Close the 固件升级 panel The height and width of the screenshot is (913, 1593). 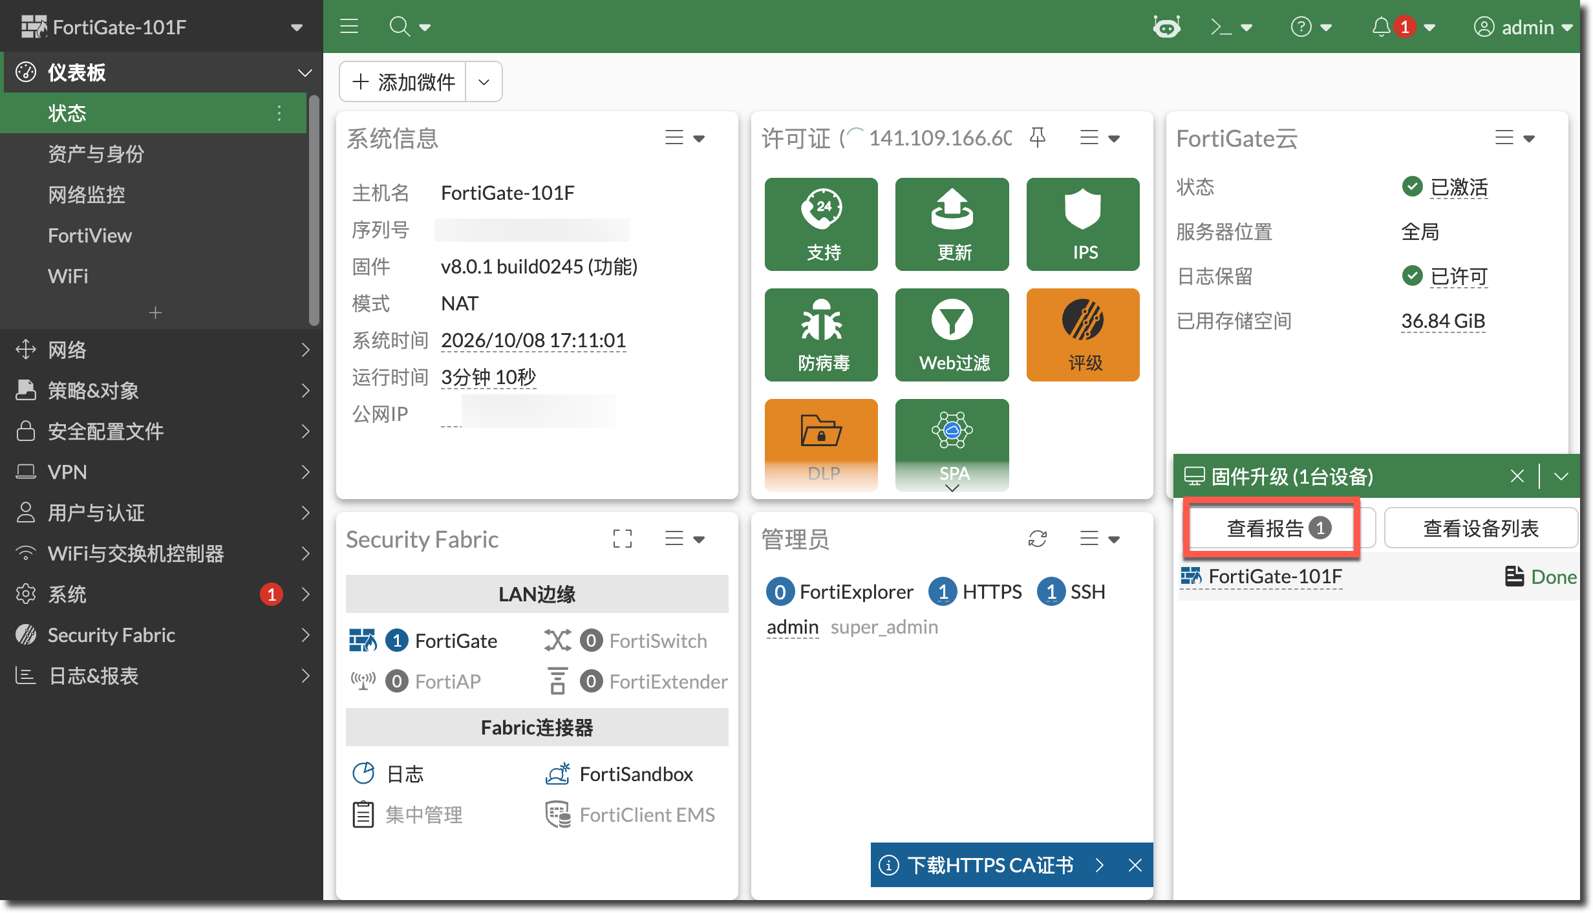(1517, 477)
